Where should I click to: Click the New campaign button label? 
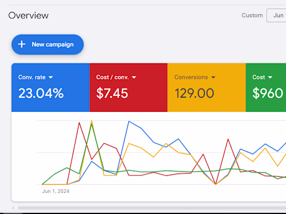[x=53, y=45]
